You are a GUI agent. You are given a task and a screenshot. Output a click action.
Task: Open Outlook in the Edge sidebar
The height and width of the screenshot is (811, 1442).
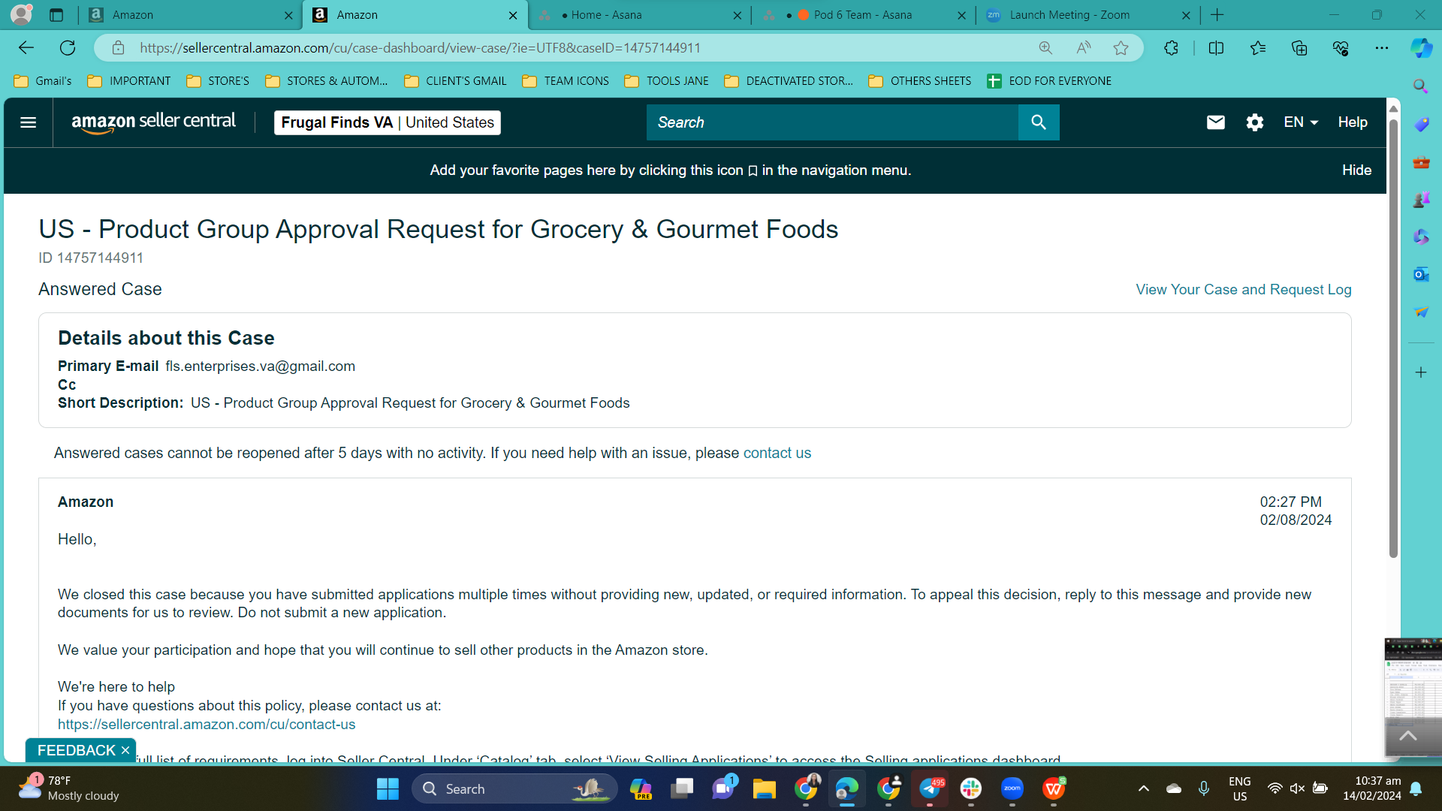tap(1420, 274)
